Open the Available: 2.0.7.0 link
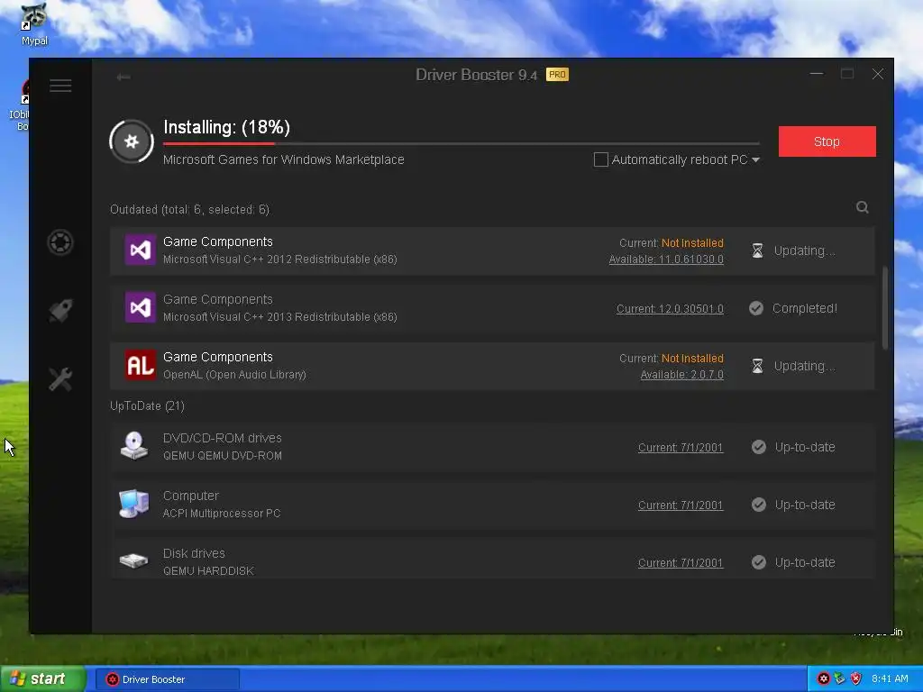 click(x=681, y=375)
